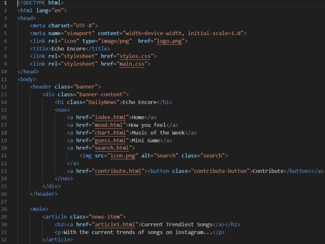Click the "UTF-8" charset value
Viewport: 325px width, 244px height.
click(84, 26)
